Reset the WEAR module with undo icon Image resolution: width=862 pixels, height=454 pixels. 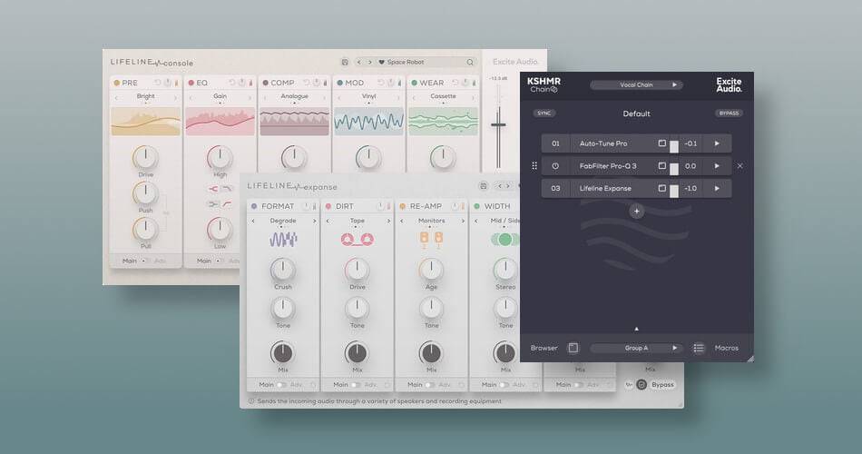pos(455,83)
